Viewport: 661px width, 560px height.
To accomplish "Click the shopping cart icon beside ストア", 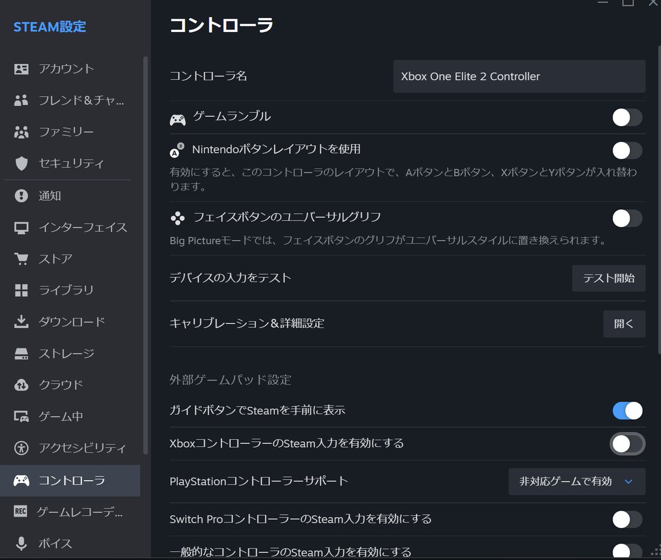I will (21, 259).
